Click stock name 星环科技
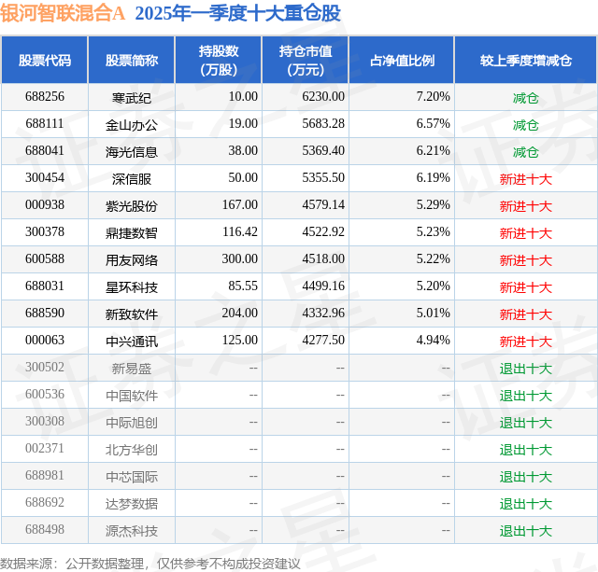The width and height of the screenshot is (598, 572). [x=132, y=287]
